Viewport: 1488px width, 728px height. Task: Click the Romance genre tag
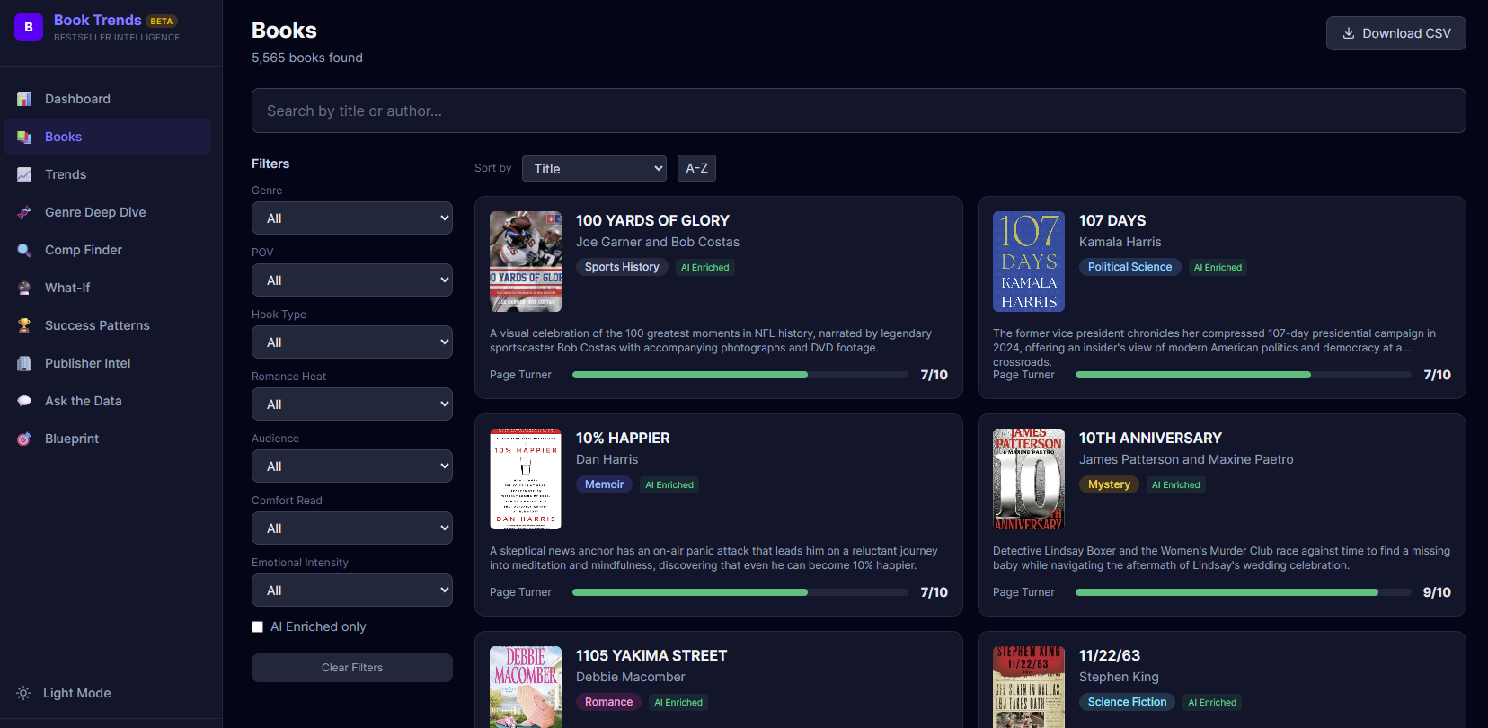(x=608, y=702)
